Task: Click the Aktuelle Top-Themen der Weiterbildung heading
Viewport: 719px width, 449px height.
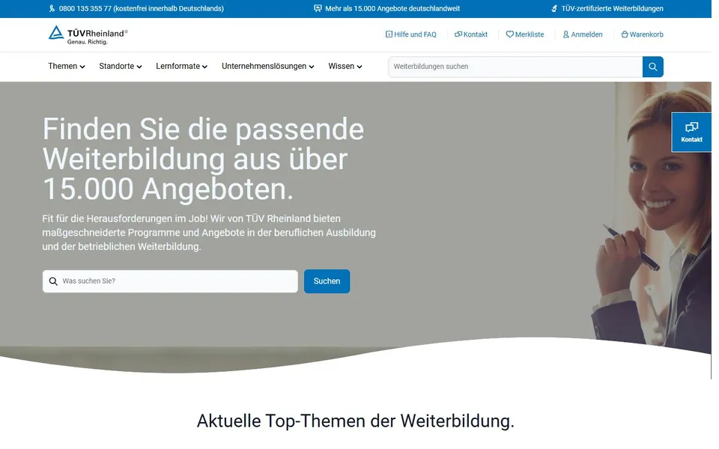Action: [x=355, y=421]
